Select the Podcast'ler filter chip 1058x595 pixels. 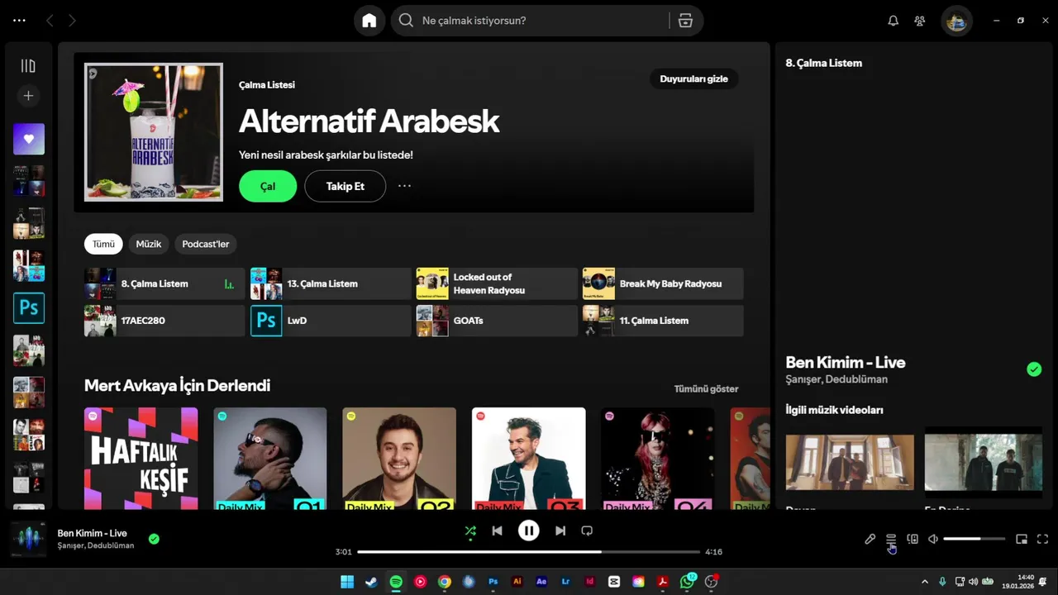click(206, 244)
